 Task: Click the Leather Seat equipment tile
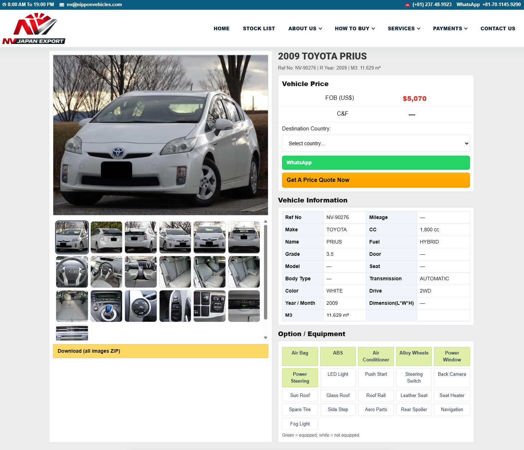point(414,396)
